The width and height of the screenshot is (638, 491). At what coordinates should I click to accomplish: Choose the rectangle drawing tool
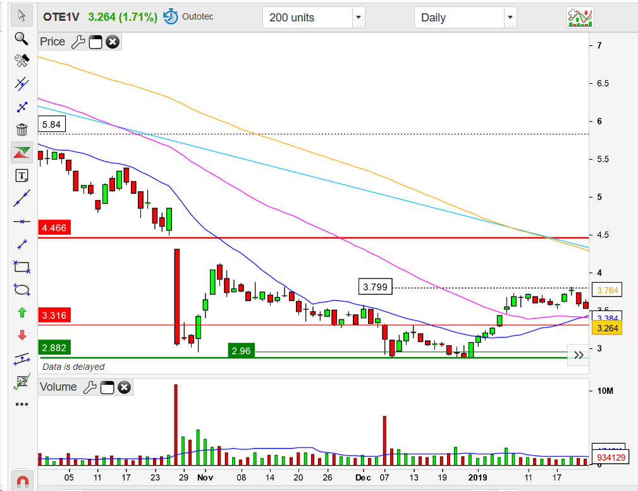tap(21, 267)
